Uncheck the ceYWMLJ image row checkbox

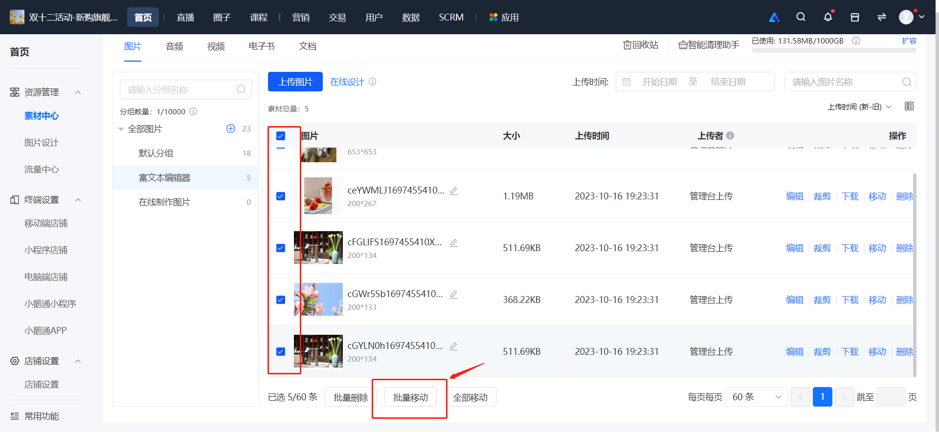pos(281,196)
